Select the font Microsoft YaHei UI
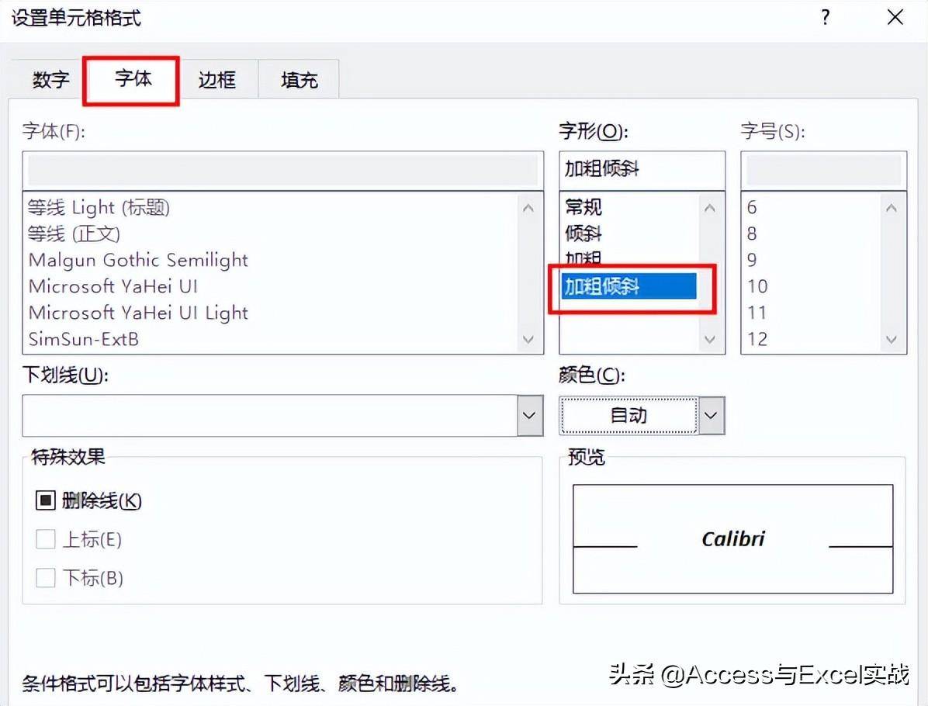The height and width of the screenshot is (706, 928). click(113, 286)
